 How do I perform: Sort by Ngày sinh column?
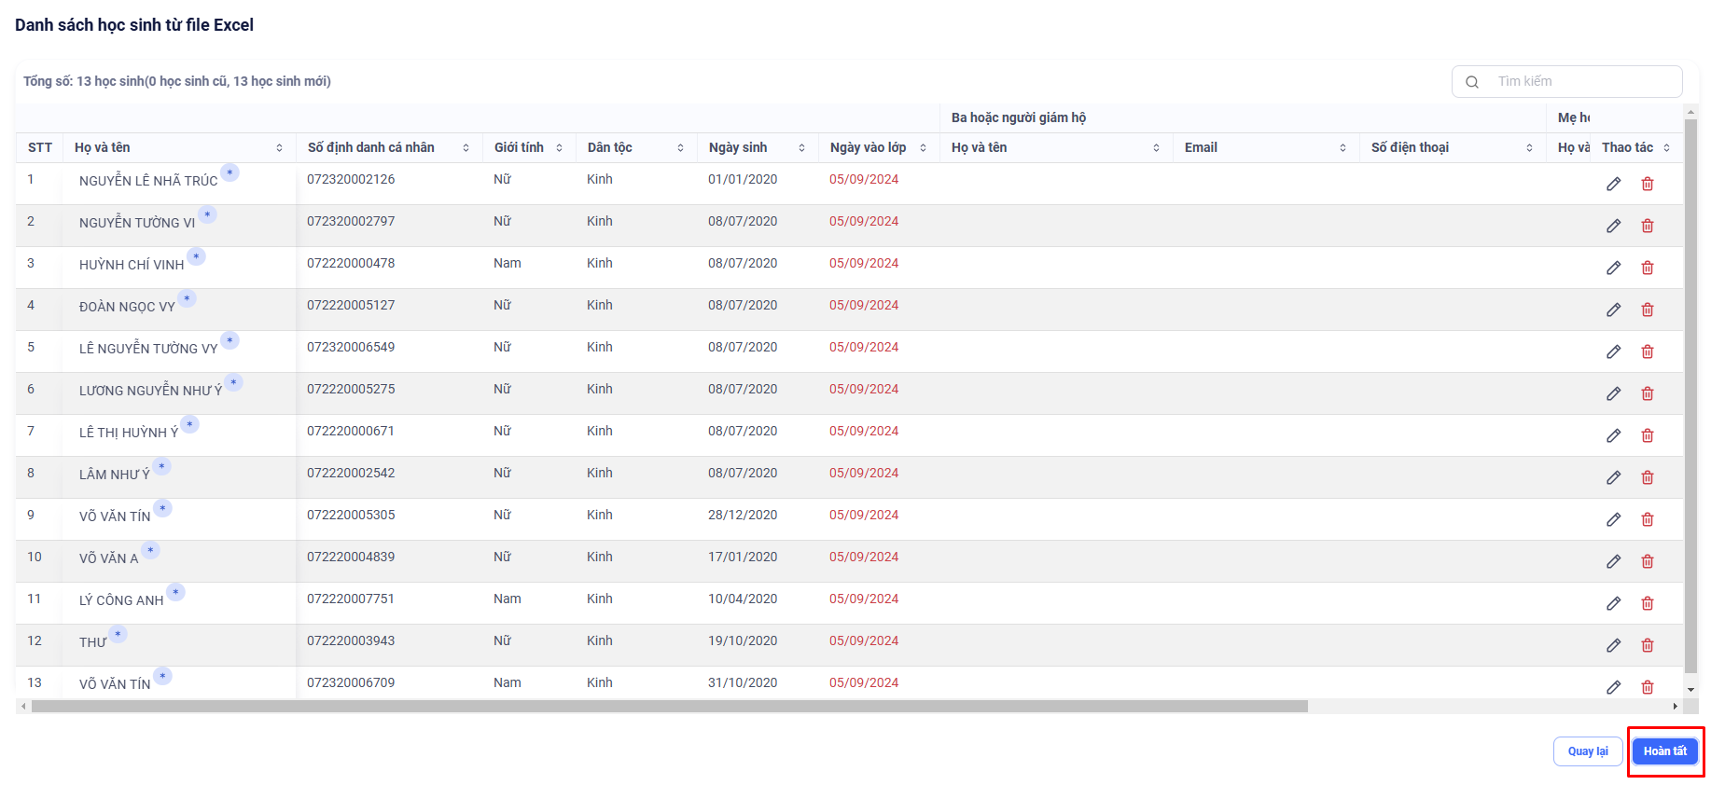pyautogui.click(x=801, y=148)
